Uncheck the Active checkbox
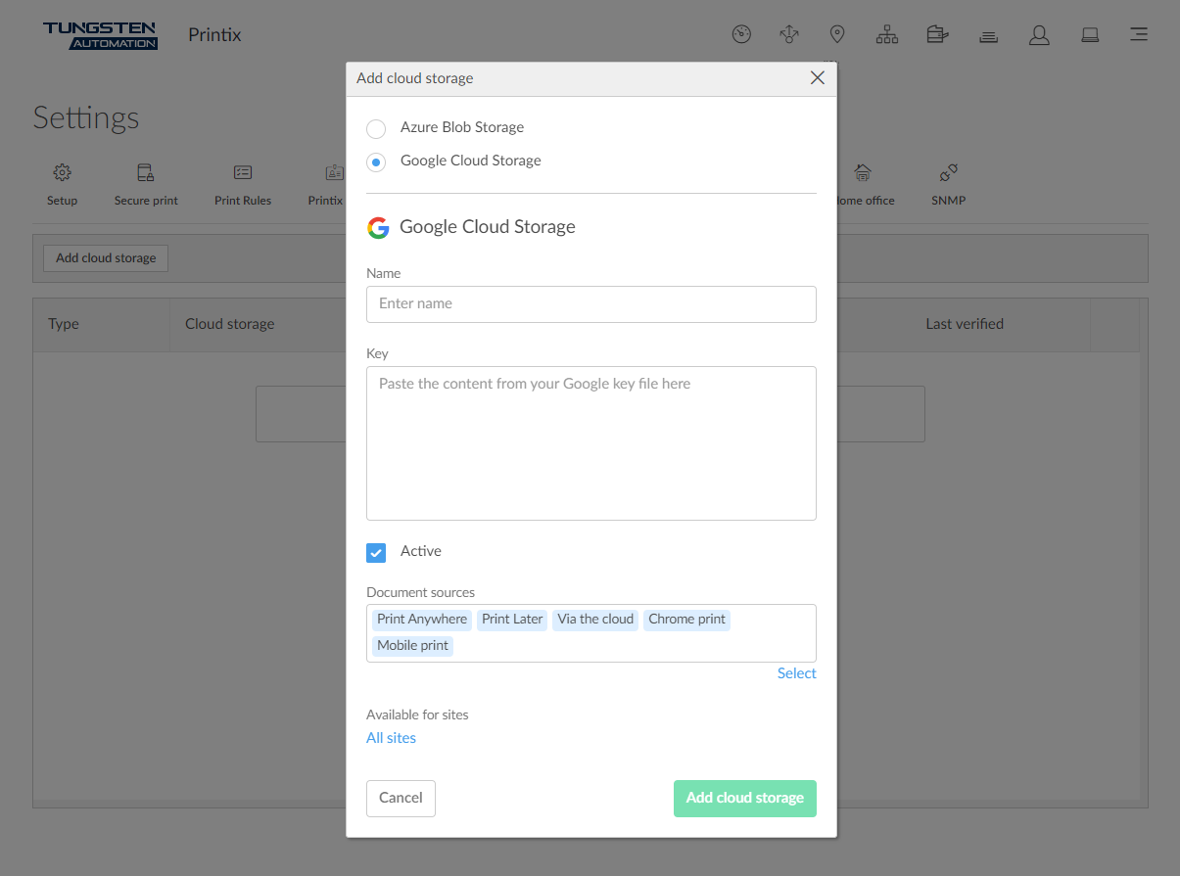Image resolution: width=1180 pixels, height=876 pixels. pos(376,552)
